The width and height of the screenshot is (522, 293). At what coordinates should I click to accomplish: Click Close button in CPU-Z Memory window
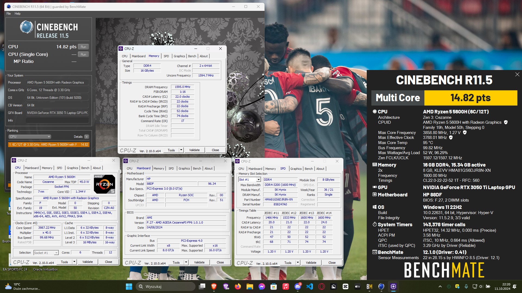[215, 150]
